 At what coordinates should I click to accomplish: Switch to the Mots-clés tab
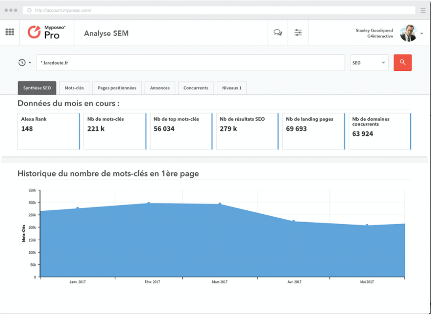coord(74,88)
